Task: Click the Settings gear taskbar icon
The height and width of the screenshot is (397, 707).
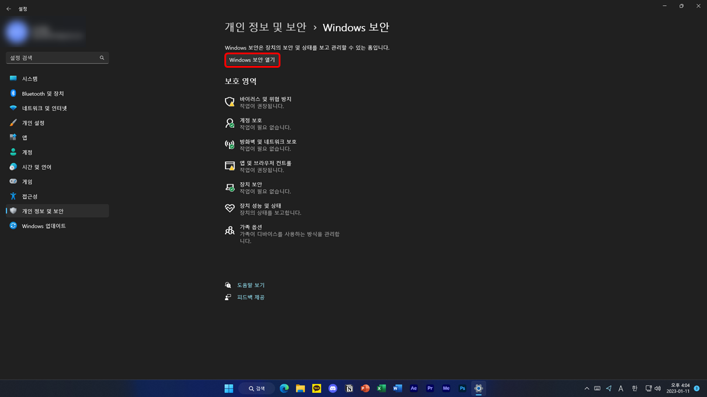Action: 478,388
